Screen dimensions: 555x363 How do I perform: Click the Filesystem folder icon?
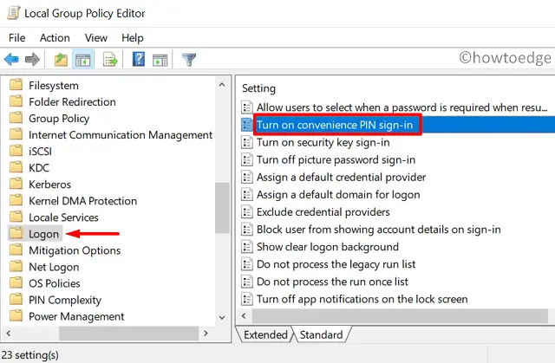16,85
